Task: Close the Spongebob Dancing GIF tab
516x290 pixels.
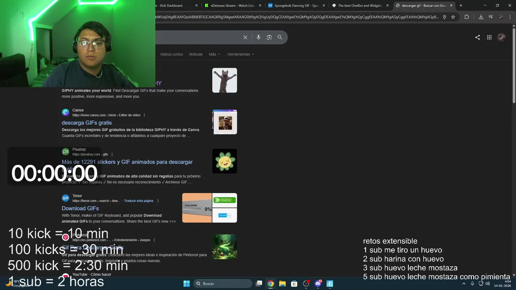Action: coord(324,6)
